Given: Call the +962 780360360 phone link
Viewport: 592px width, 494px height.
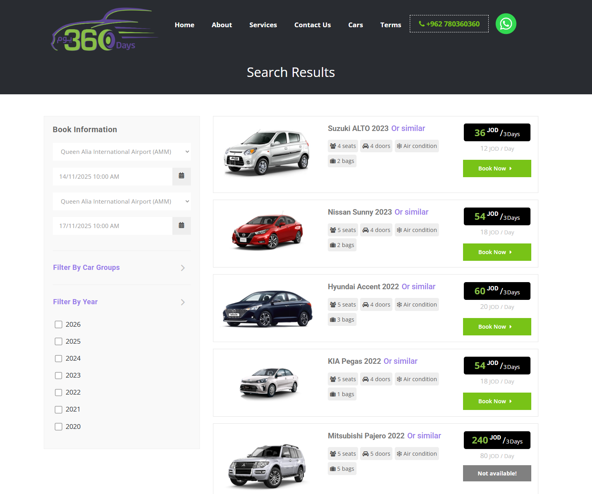Looking at the screenshot, I should coord(449,24).
